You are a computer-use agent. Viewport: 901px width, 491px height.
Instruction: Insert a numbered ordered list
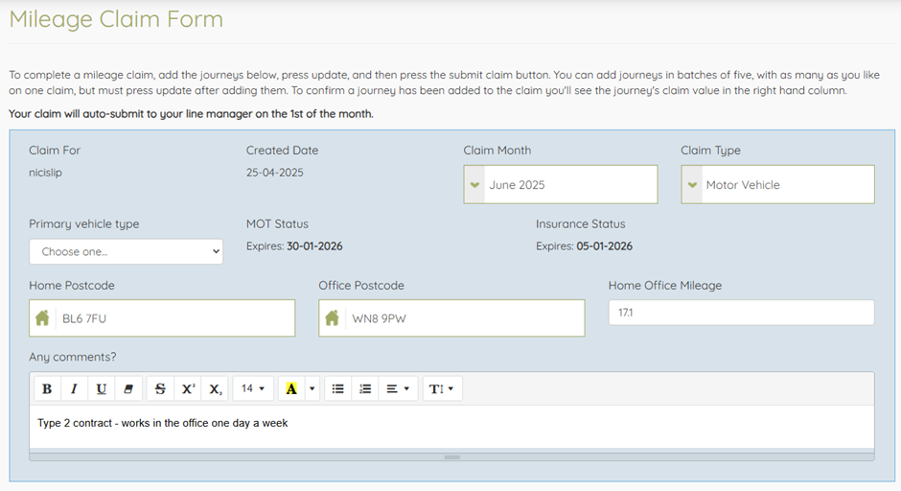364,388
